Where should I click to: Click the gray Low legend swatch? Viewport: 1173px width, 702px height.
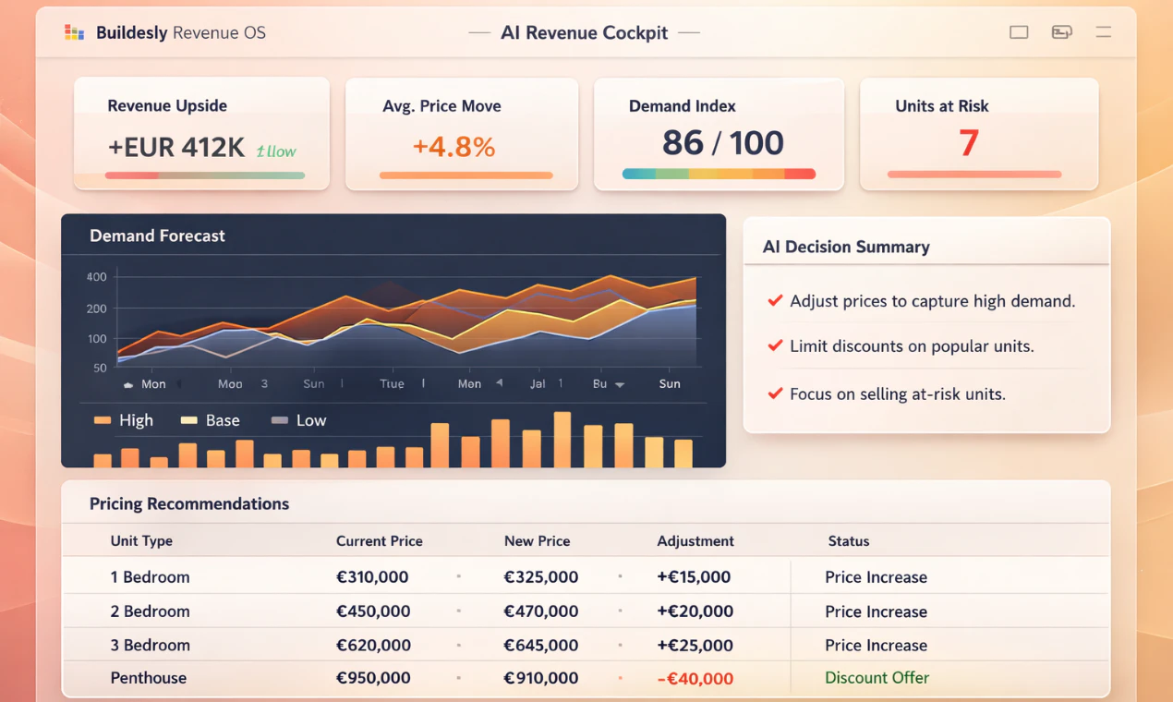(280, 420)
